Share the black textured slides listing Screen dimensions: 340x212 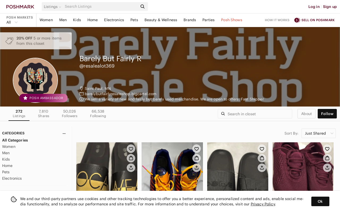coord(262,168)
